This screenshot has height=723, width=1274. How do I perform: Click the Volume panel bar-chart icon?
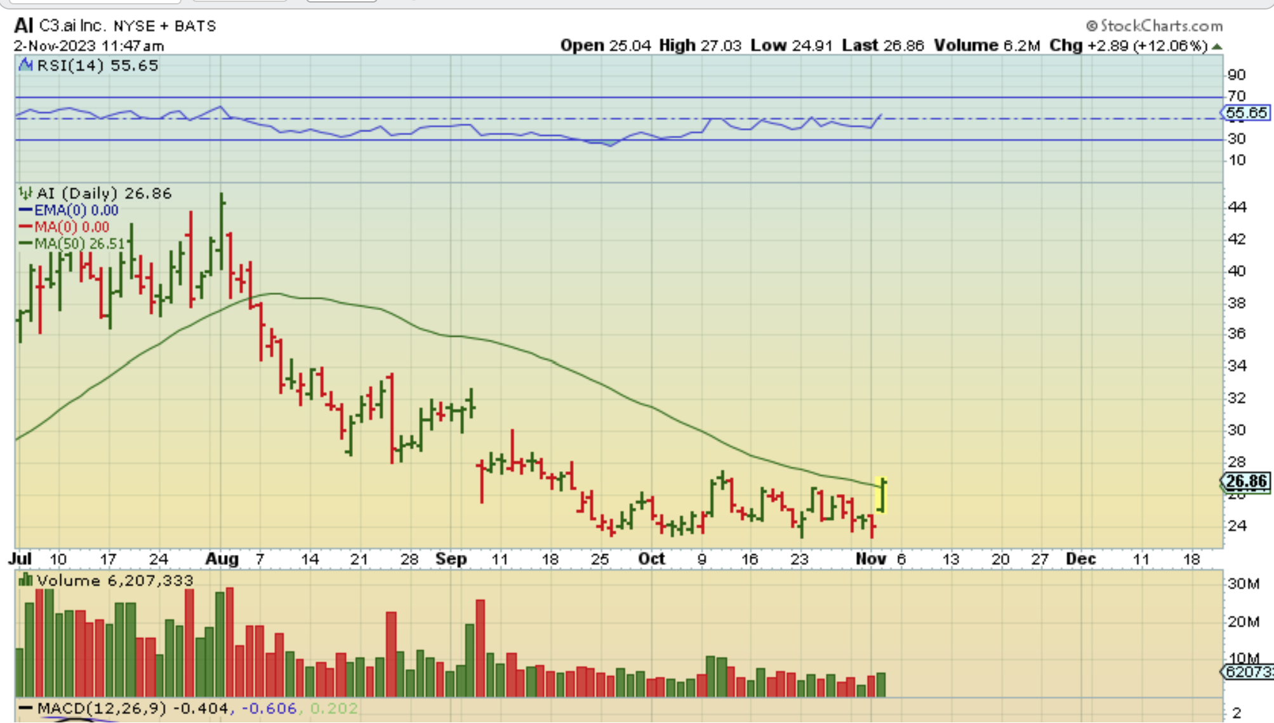pyautogui.click(x=25, y=580)
